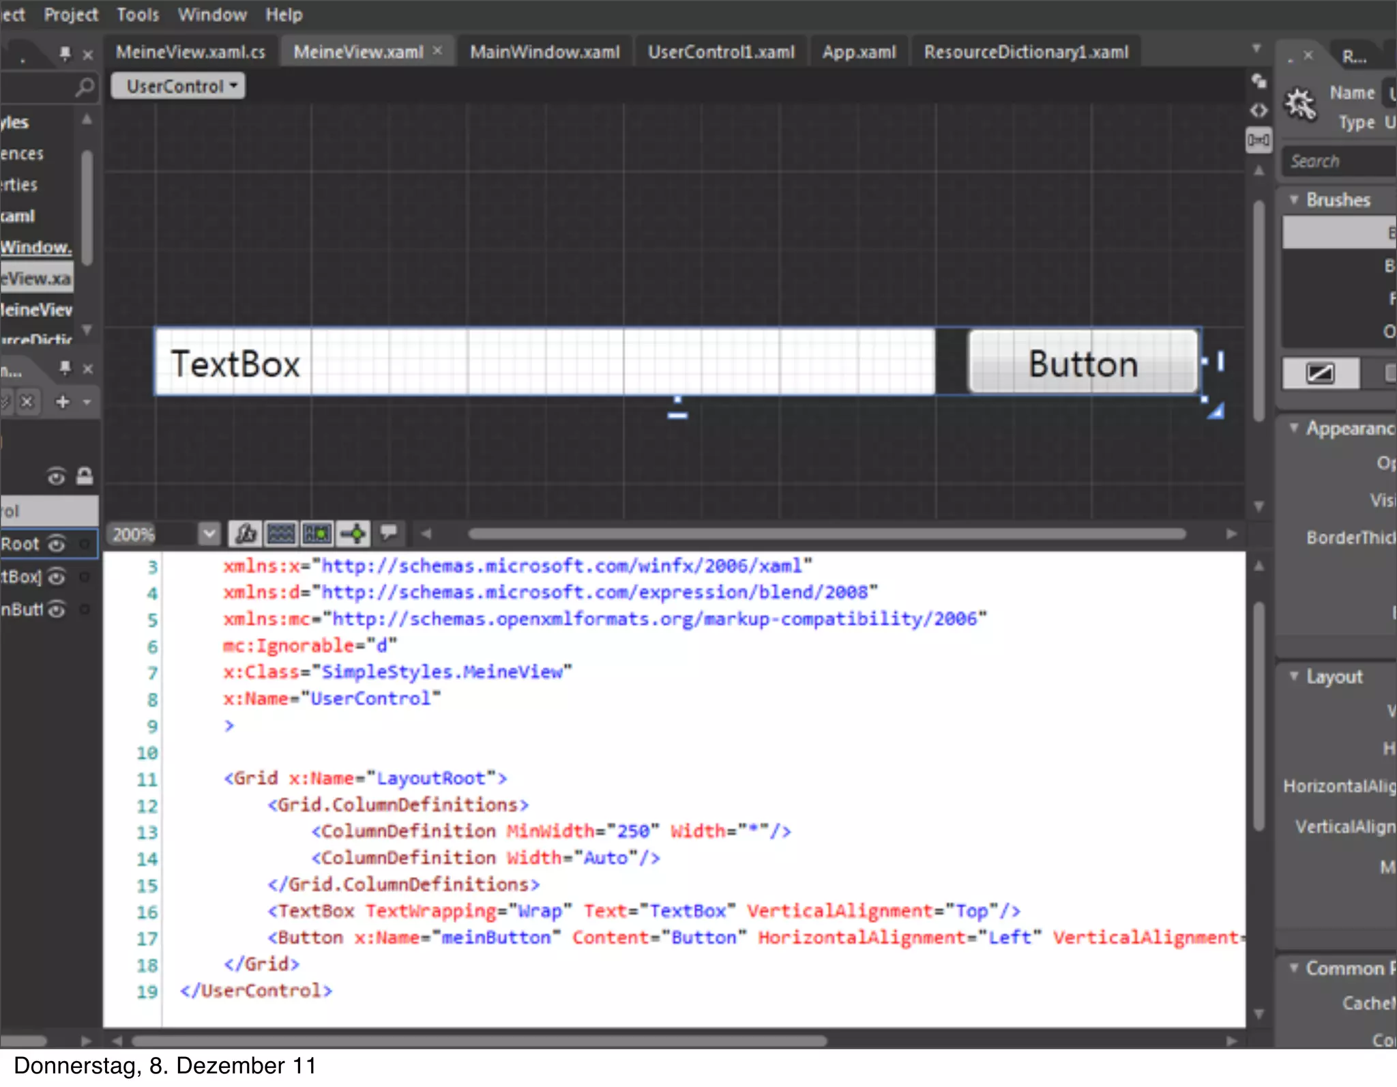This screenshot has height=1087, width=1397.
Task: Hide the TextBox element via eye icon
Action: (x=57, y=577)
